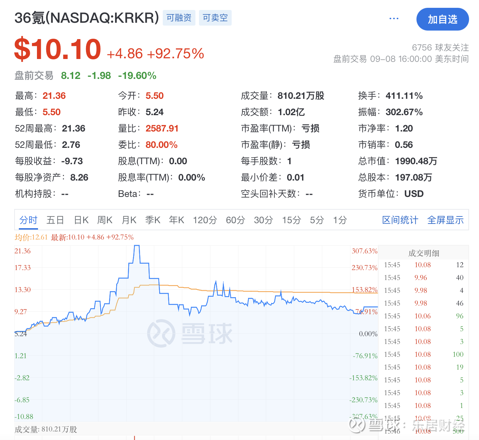Screen dimensions: 479x440
Task: Select the 15分 chart tab
Action: click(x=291, y=220)
